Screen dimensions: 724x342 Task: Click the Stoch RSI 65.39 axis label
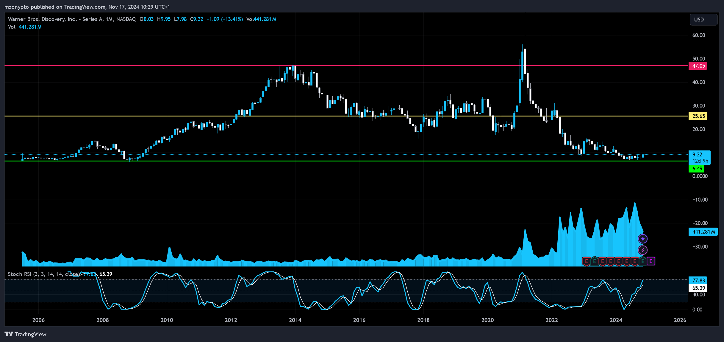pyautogui.click(x=698, y=288)
